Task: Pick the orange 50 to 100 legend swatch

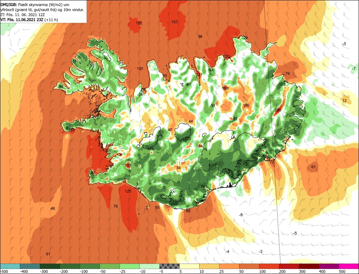Action: (249, 266)
